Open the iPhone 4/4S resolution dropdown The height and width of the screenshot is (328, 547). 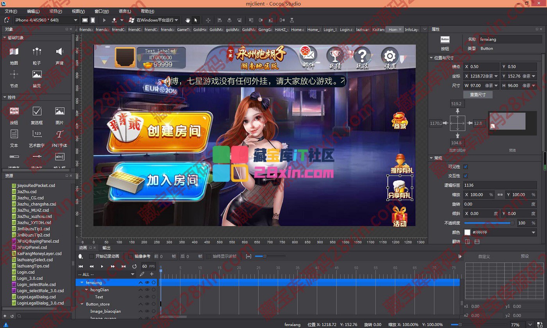pos(46,20)
